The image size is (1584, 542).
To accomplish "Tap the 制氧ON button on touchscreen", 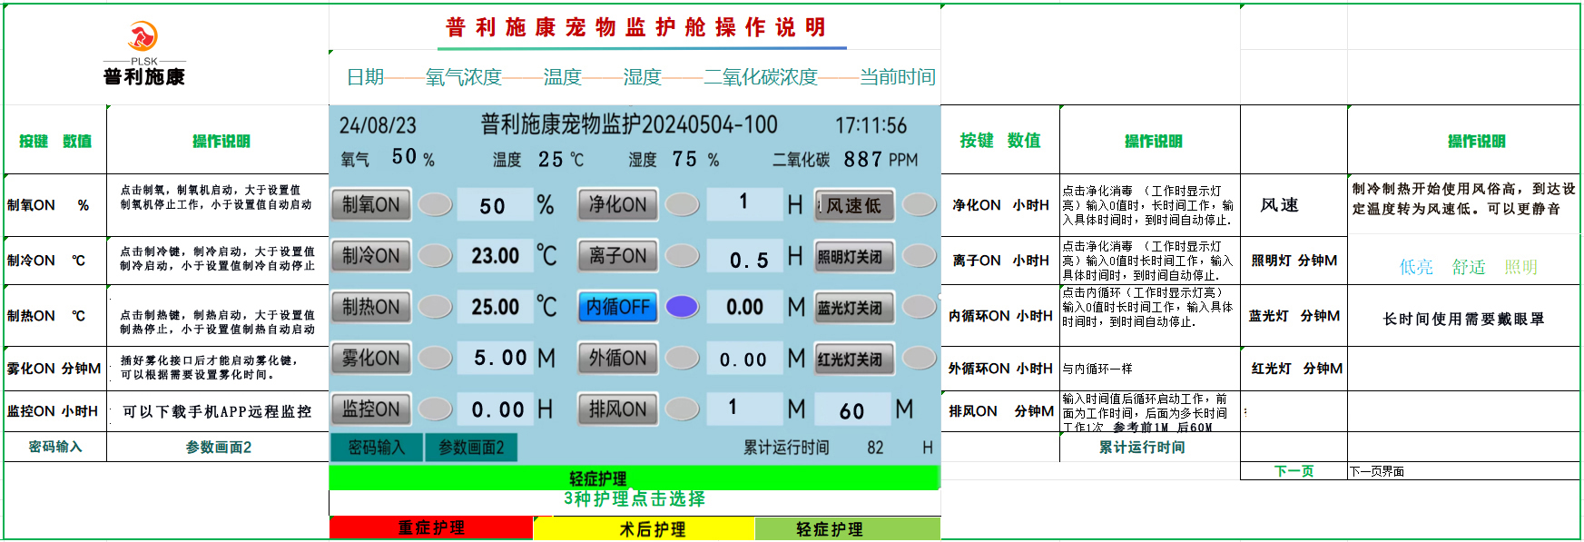I will [370, 205].
